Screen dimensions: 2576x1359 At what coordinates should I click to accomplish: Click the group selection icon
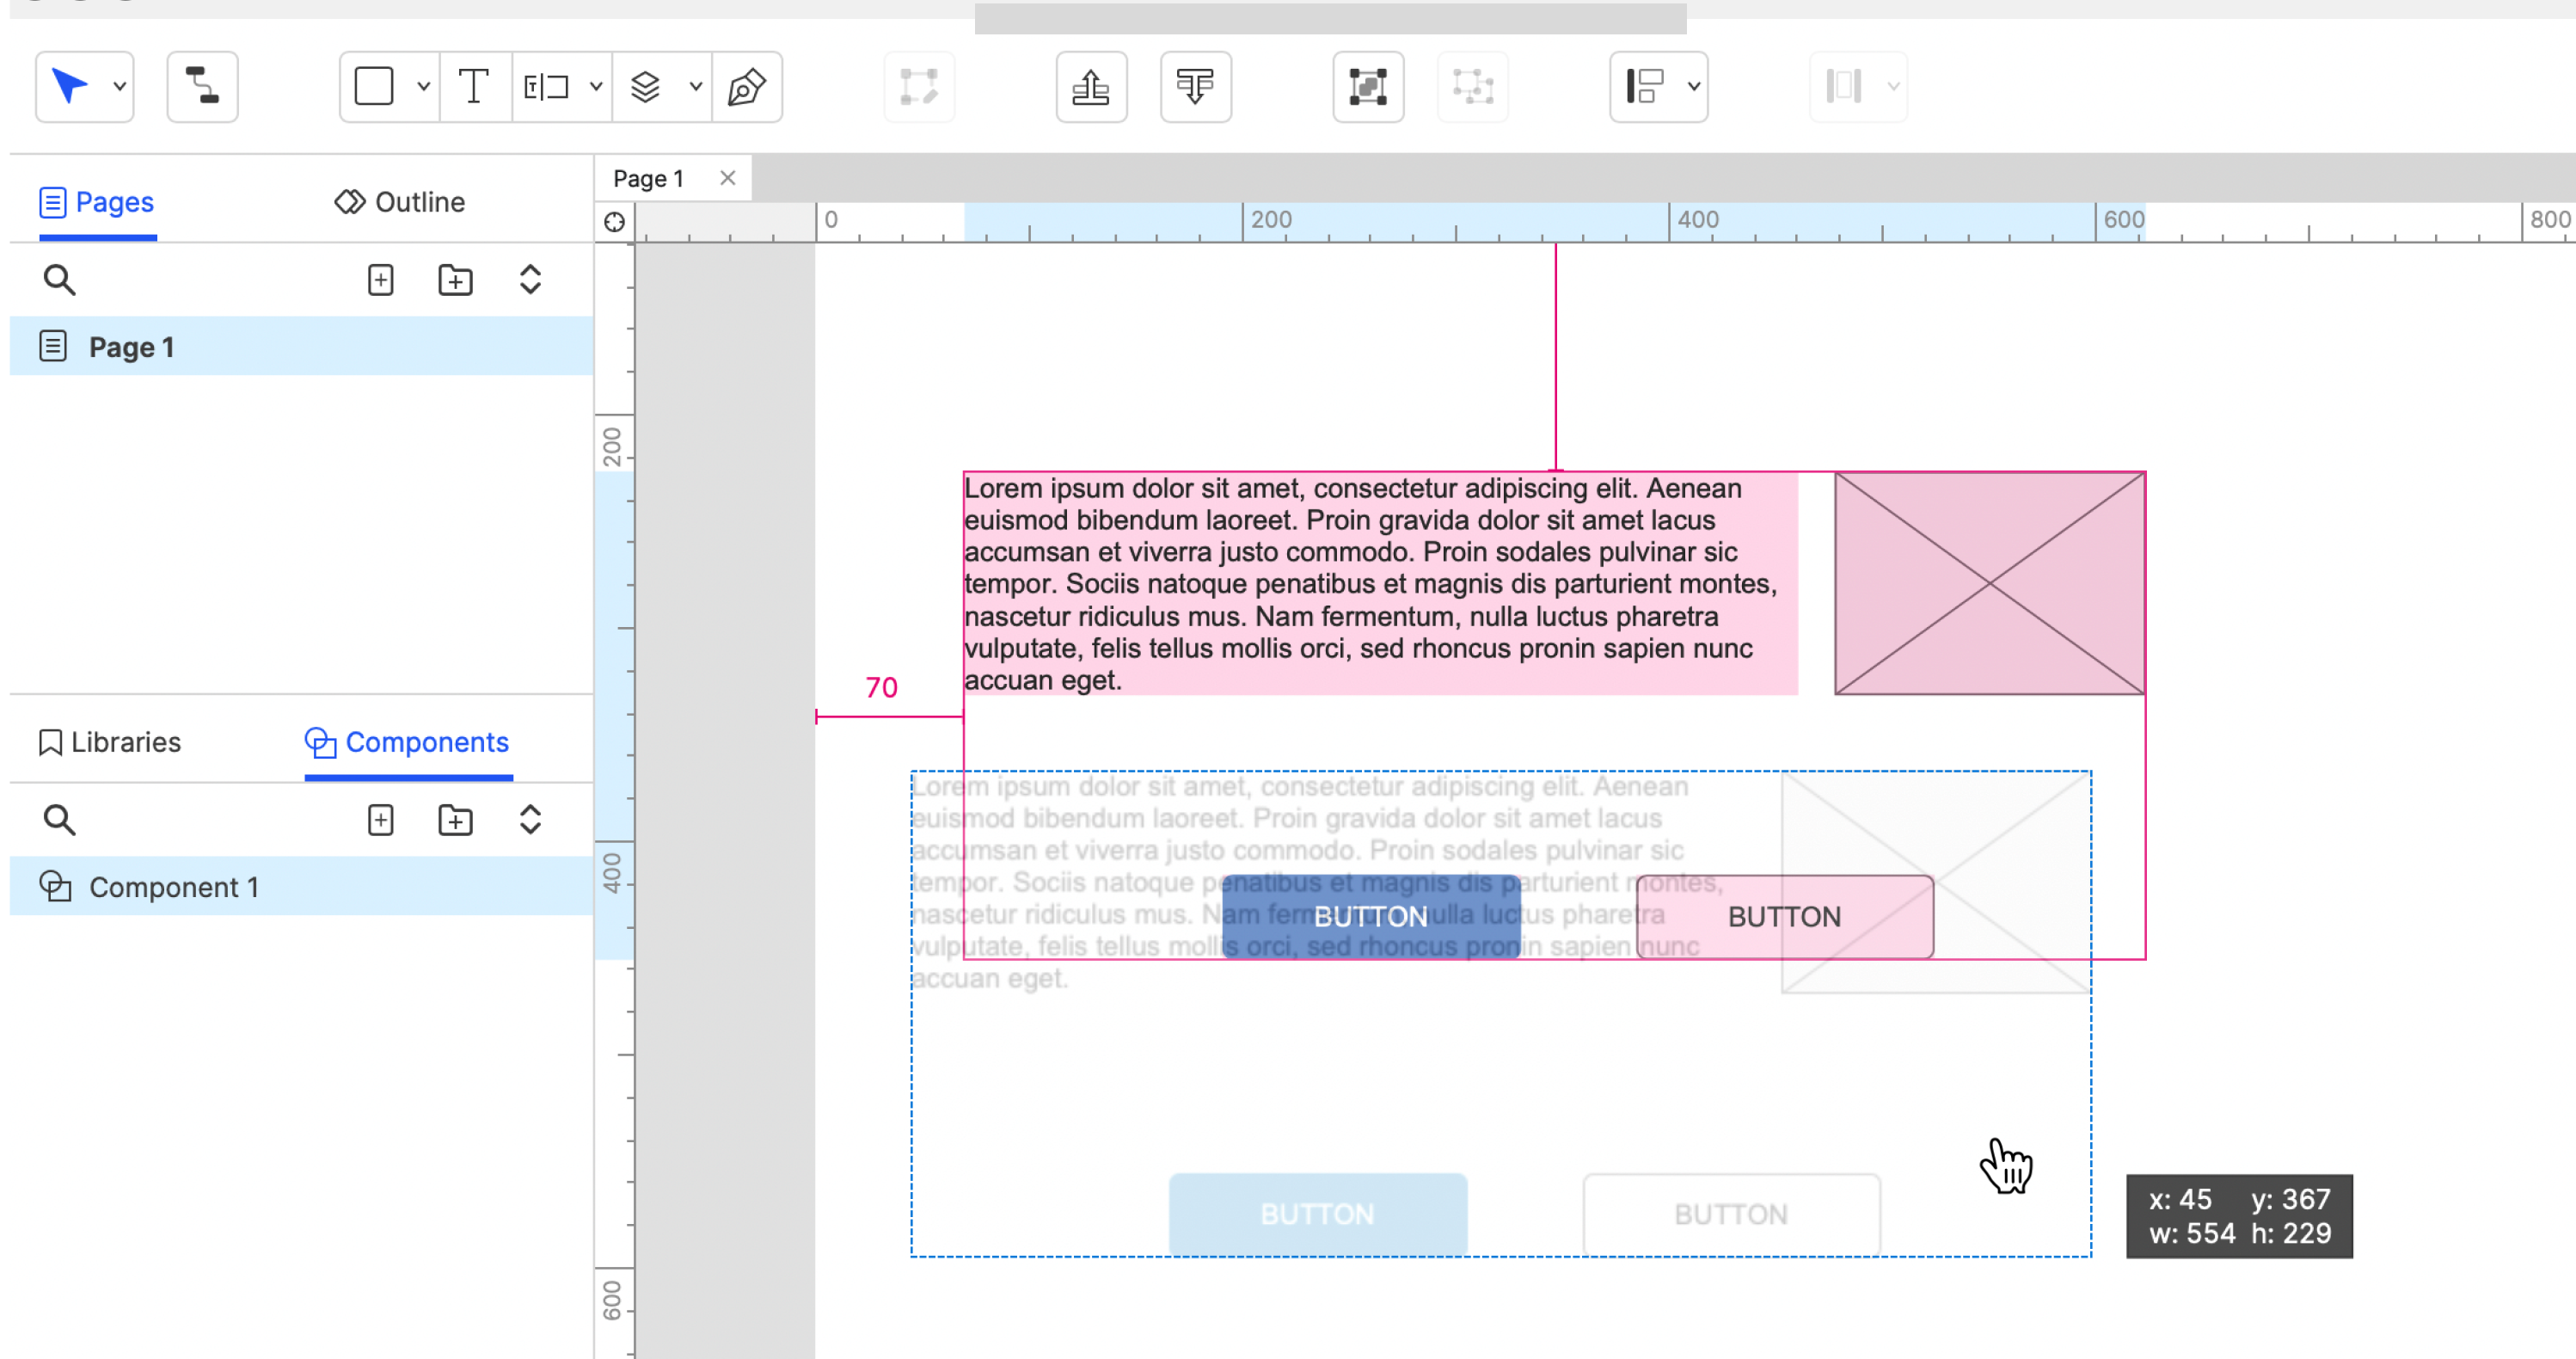(x=1368, y=86)
